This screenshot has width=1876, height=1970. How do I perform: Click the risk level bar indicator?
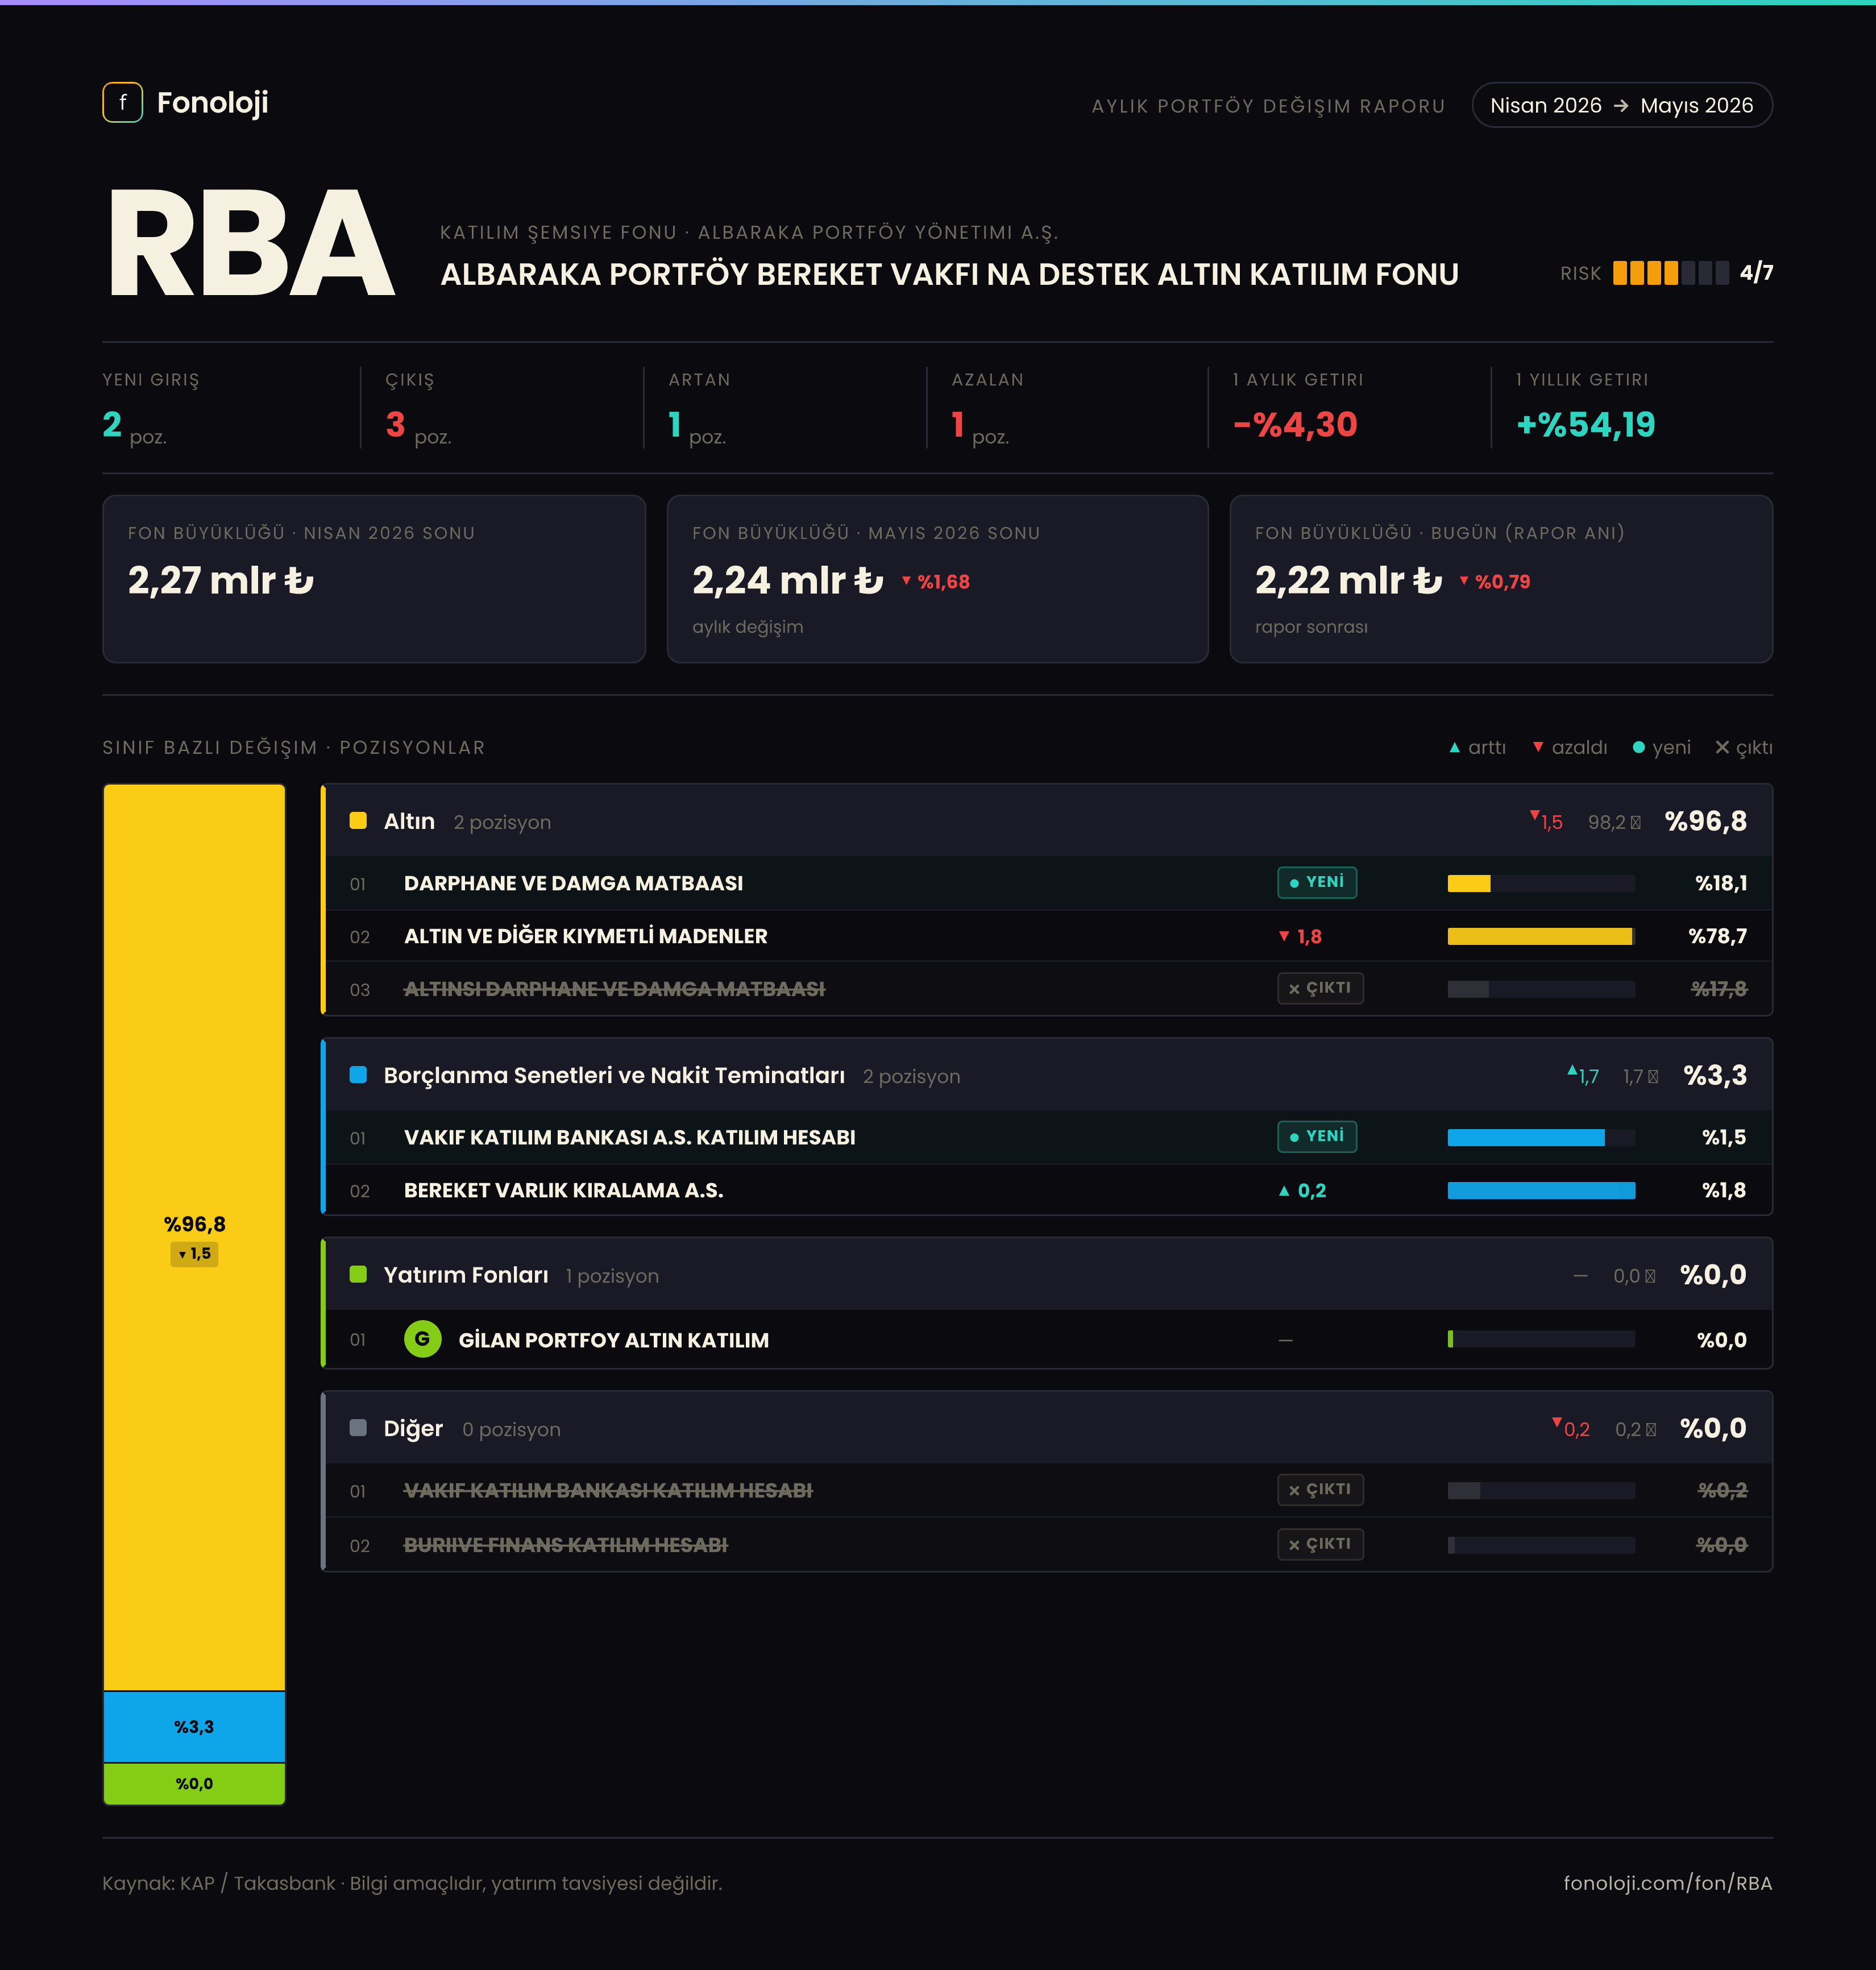click(1670, 273)
